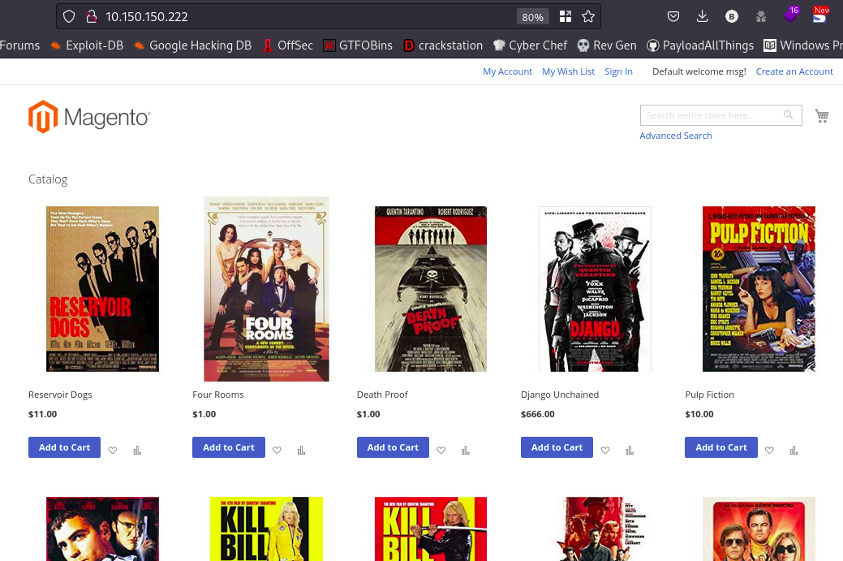
Task: Add Reservoir Dogs to wish list heart
Action: 112,451
